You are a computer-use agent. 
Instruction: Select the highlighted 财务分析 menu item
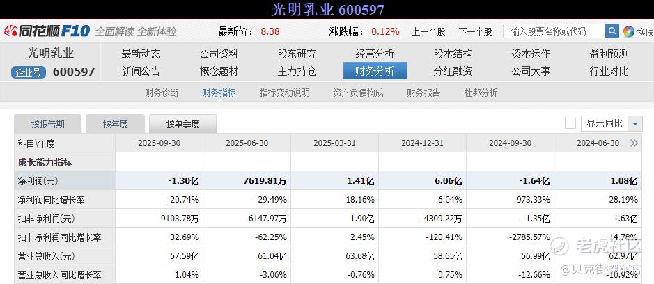(x=375, y=71)
